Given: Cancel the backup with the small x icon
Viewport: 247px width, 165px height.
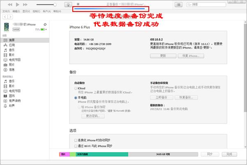Looking at the screenshot, I should point(78,4).
